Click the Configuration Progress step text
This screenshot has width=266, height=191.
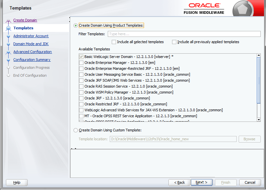(31, 68)
